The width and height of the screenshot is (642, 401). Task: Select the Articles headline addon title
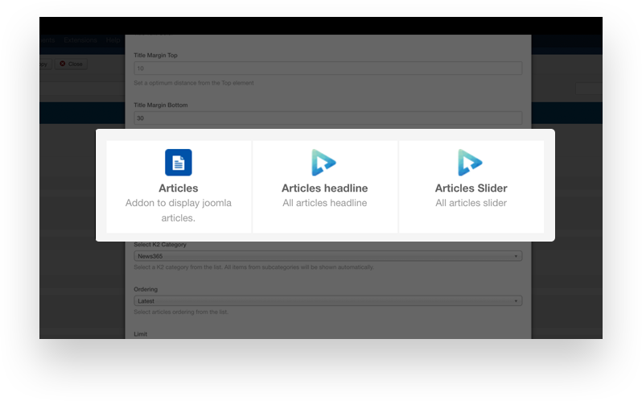(x=324, y=188)
